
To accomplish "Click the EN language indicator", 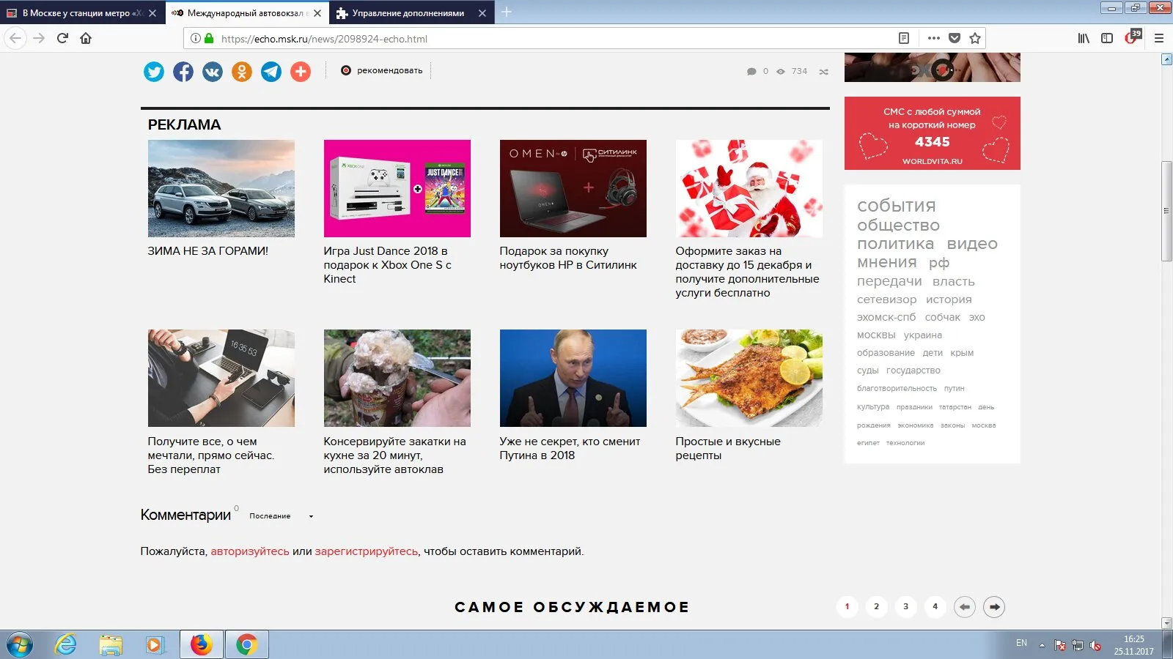I will (1021, 643).
